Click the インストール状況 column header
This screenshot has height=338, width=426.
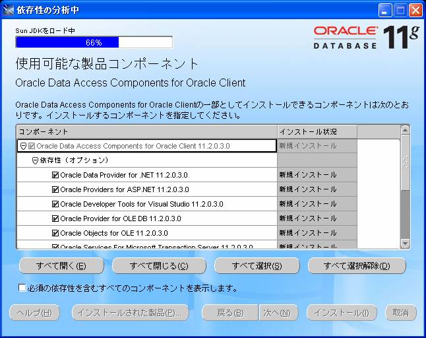click(x=317, y=132)
